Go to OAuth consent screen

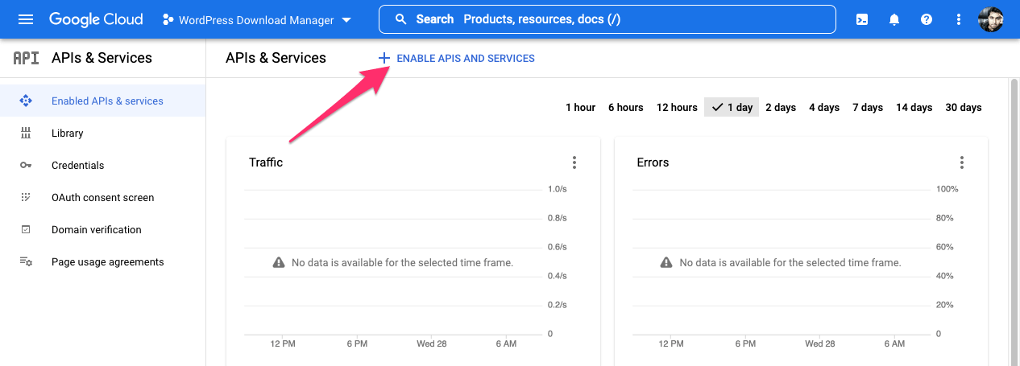(102, 198)
